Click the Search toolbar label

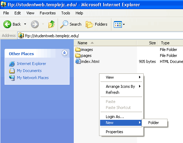click(76, 24)
